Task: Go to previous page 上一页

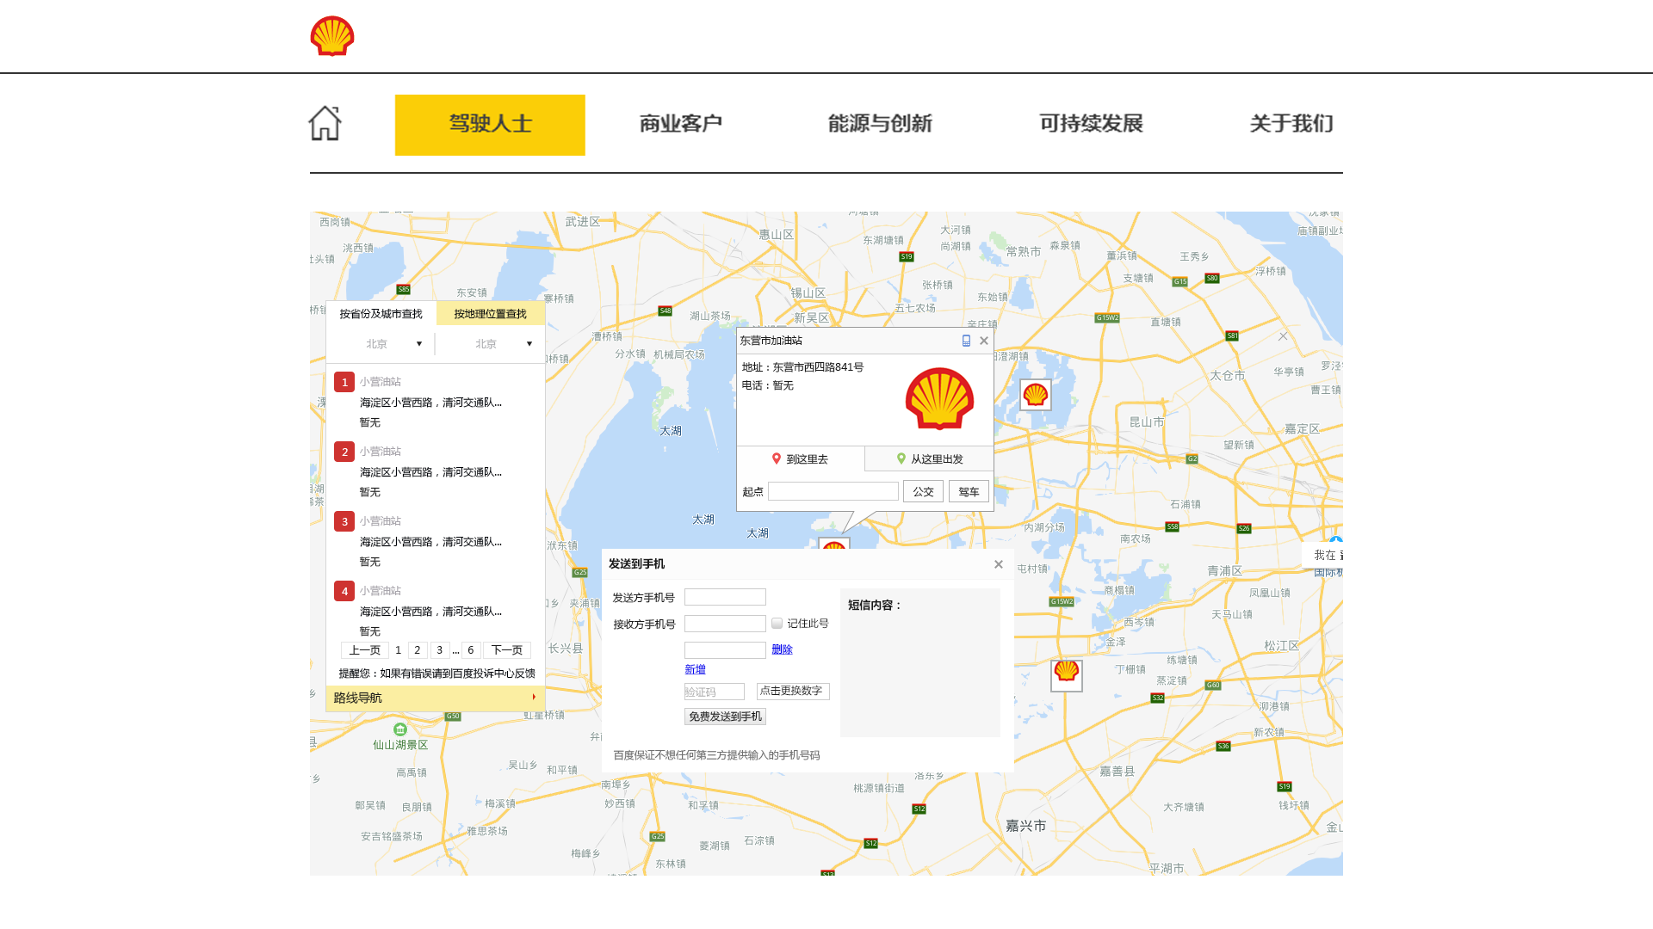Action: (x=365, y=650)
